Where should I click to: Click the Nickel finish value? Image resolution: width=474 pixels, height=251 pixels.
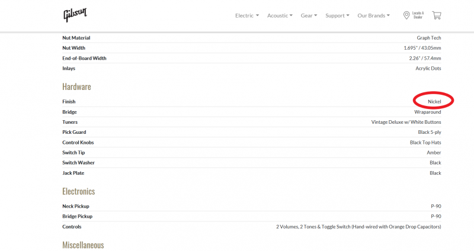(x=434, y=102)
